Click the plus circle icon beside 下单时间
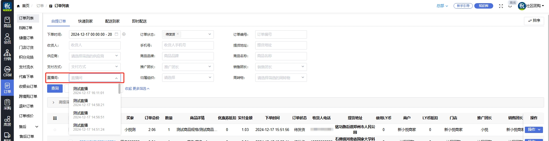The width and height of the screenshot is (549, 141). click(124, 34)
